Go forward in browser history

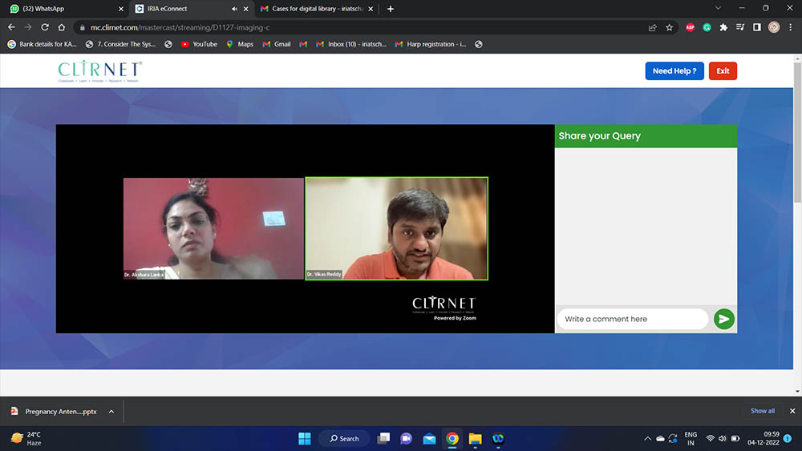(x=28, y=27)
